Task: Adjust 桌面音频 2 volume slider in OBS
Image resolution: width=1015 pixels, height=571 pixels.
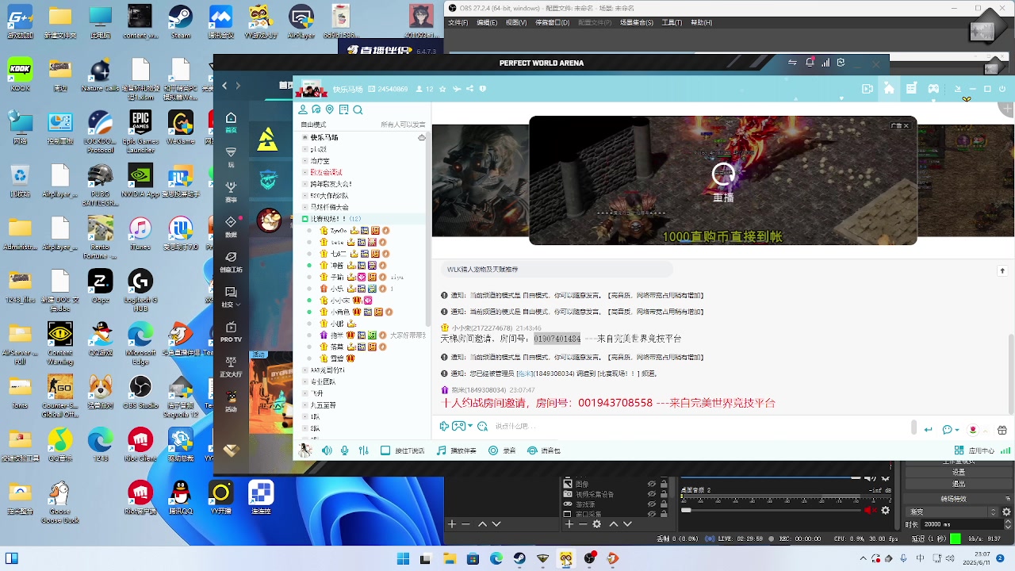Action: click(771, 510)
